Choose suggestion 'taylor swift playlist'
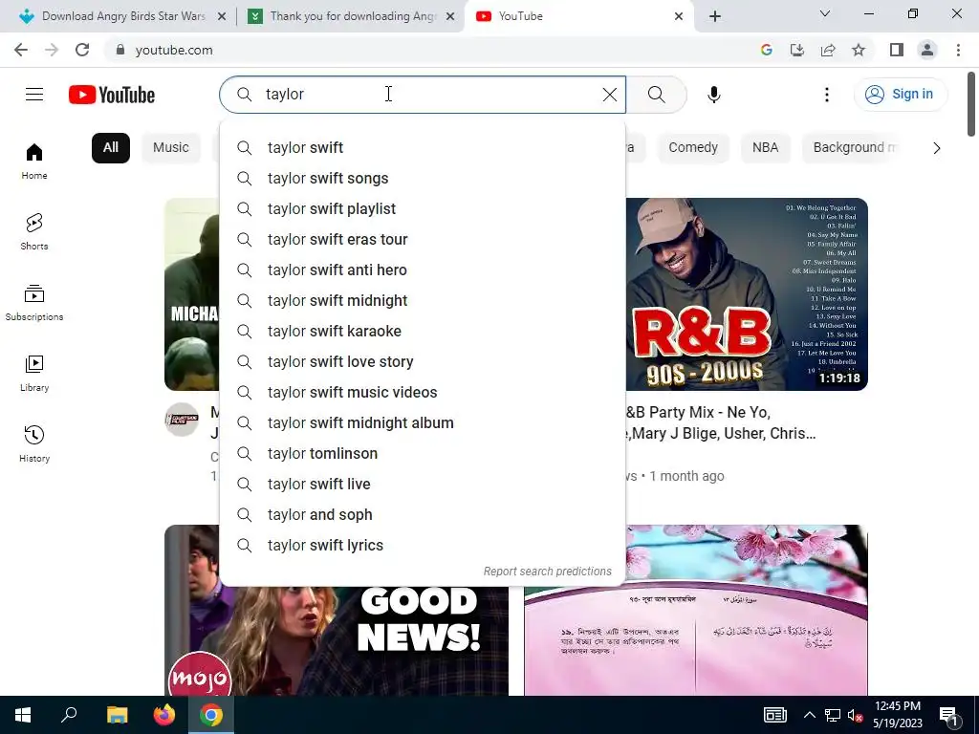The width and height of the screenshot is (979, 734). point(422,209)
